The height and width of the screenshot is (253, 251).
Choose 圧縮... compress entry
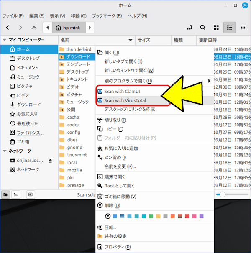(x=155, y=227)
